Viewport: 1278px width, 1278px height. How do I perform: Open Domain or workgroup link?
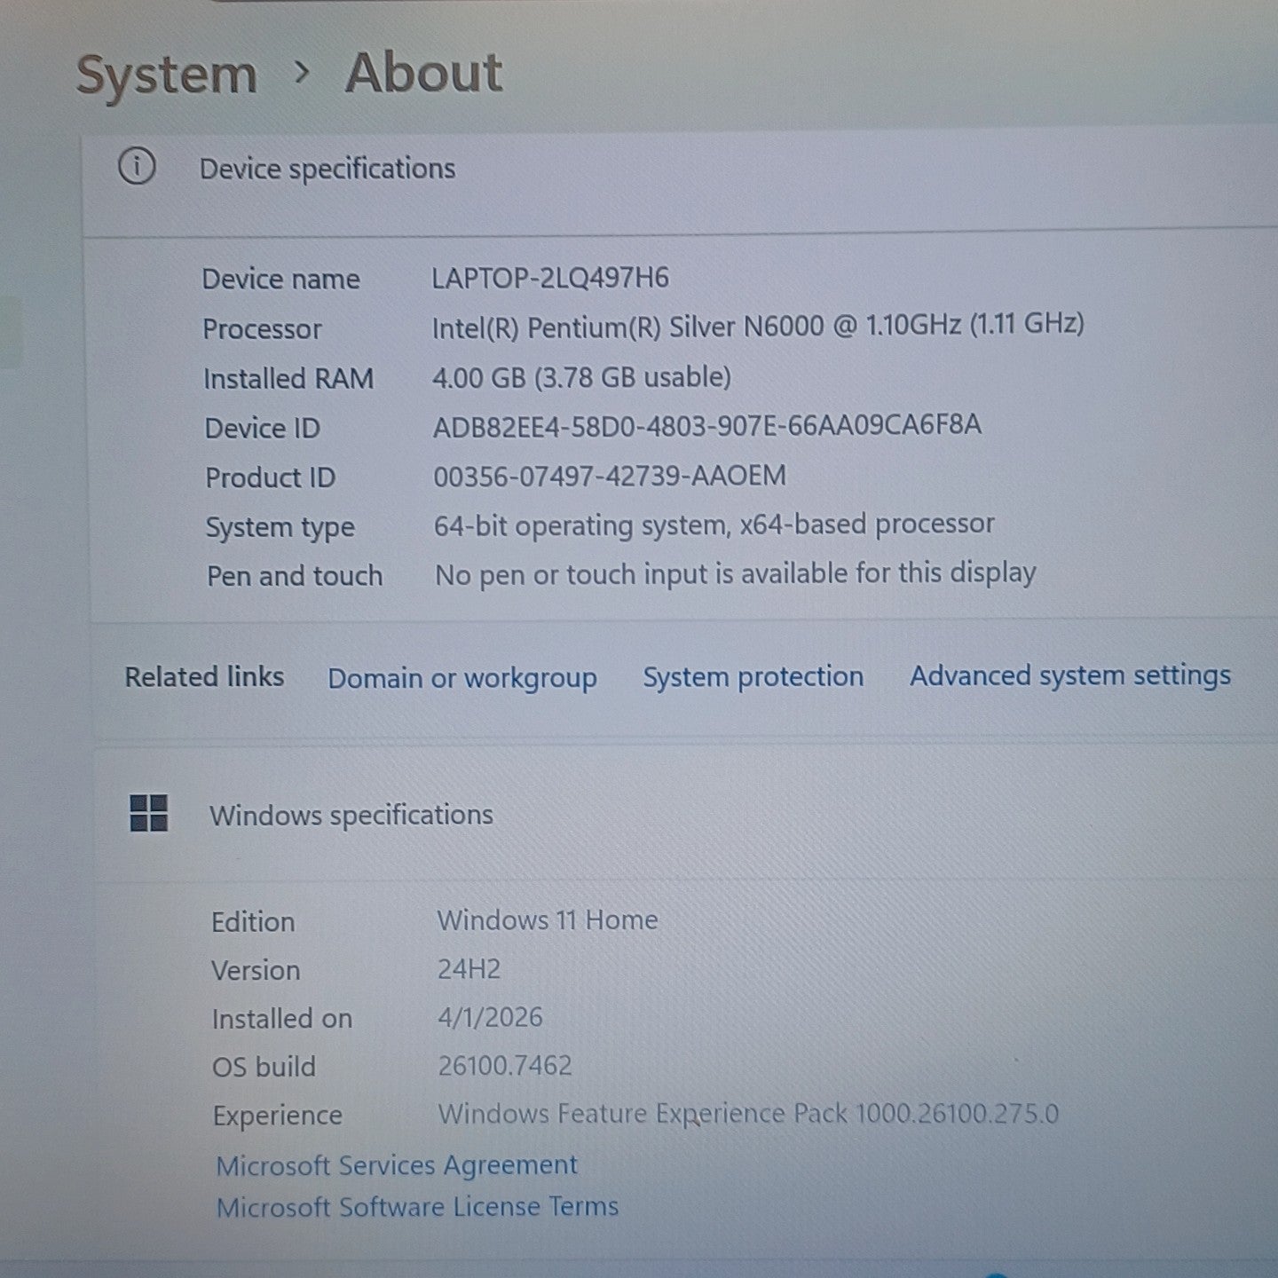[462, 679]
